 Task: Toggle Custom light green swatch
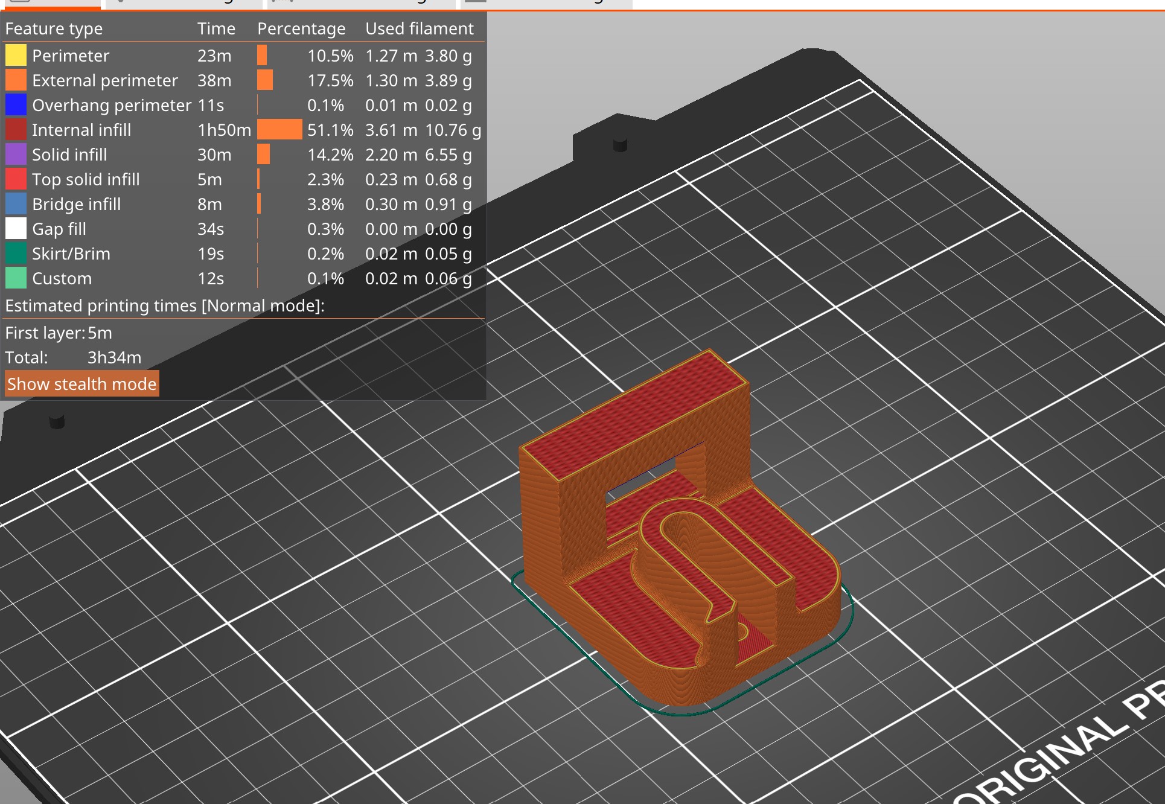(x=16, y=278)
